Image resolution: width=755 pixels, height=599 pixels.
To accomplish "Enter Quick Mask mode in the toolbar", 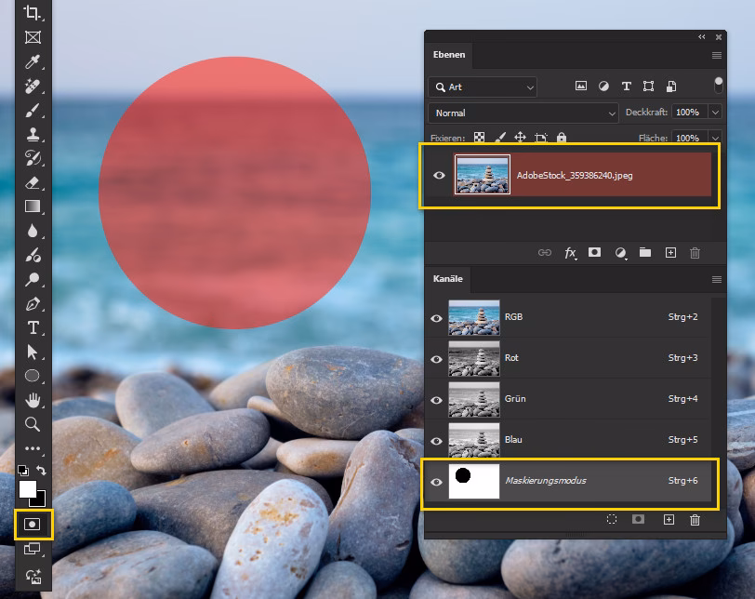I will tap(31, 524).
